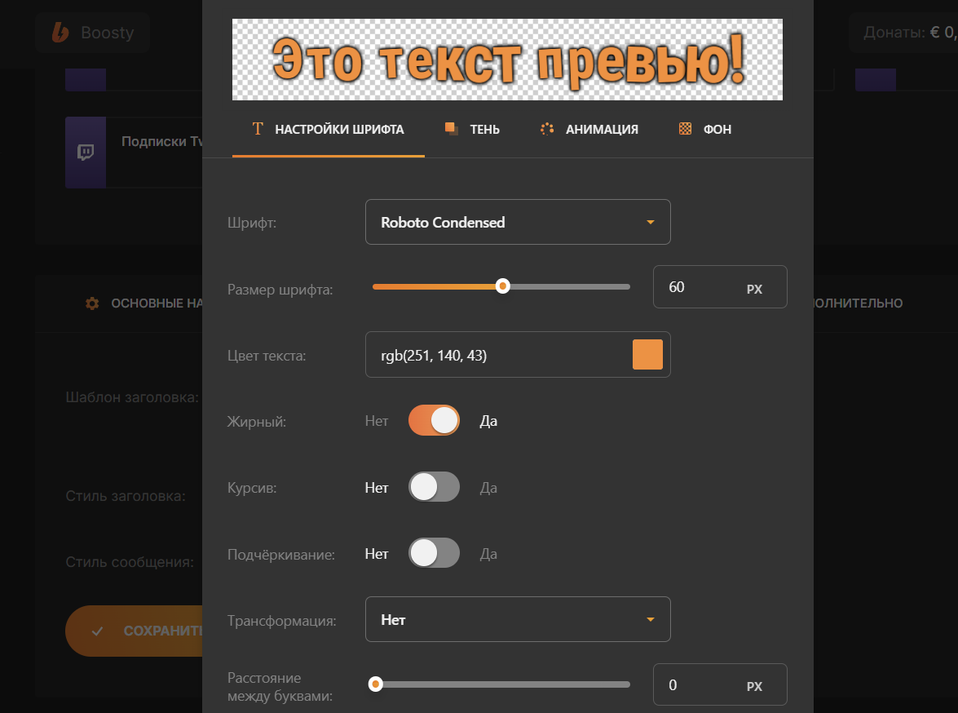Click the font size slider handle
The image size is (958, 713).
(502, 286)
